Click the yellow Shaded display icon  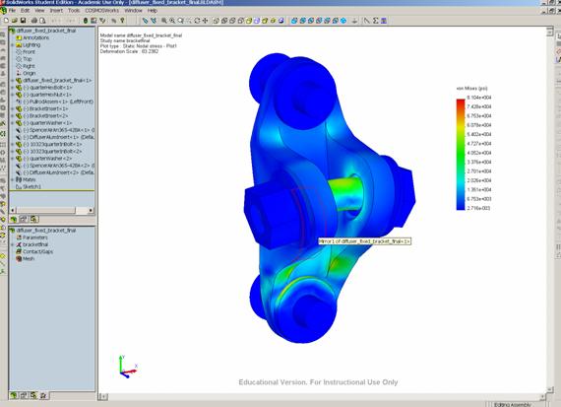249,21
